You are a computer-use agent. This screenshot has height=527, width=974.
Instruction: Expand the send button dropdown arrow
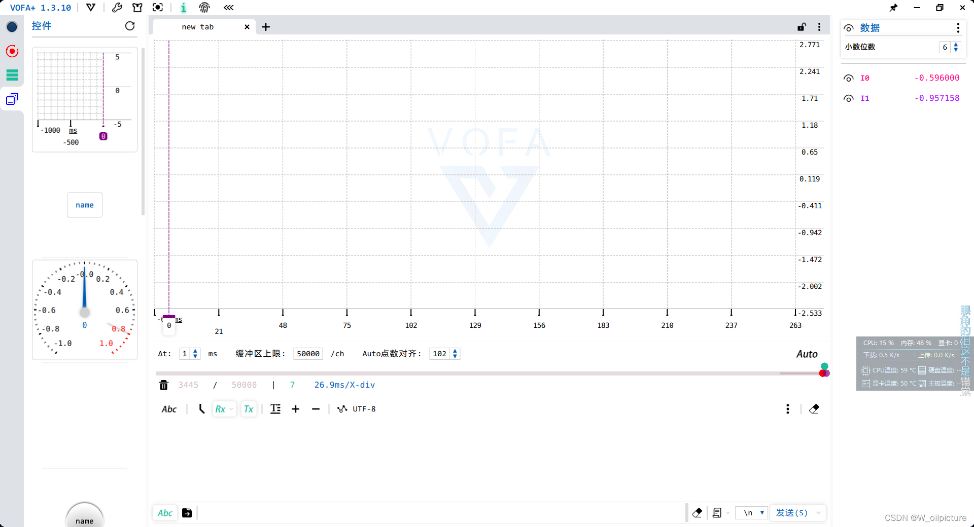click(818, 513)
